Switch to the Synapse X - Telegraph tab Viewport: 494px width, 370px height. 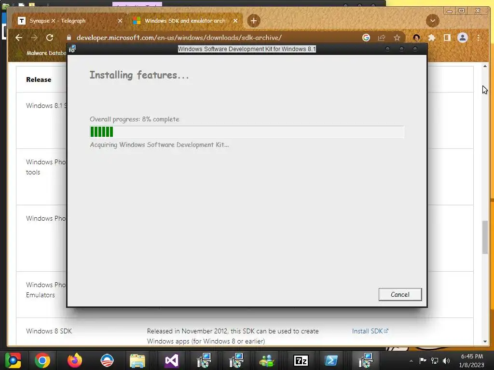pyautogui.click(x=57, y=21)
